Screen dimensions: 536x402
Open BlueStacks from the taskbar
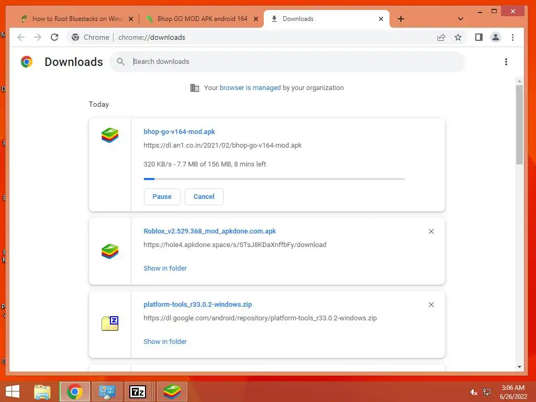(172, 392)
